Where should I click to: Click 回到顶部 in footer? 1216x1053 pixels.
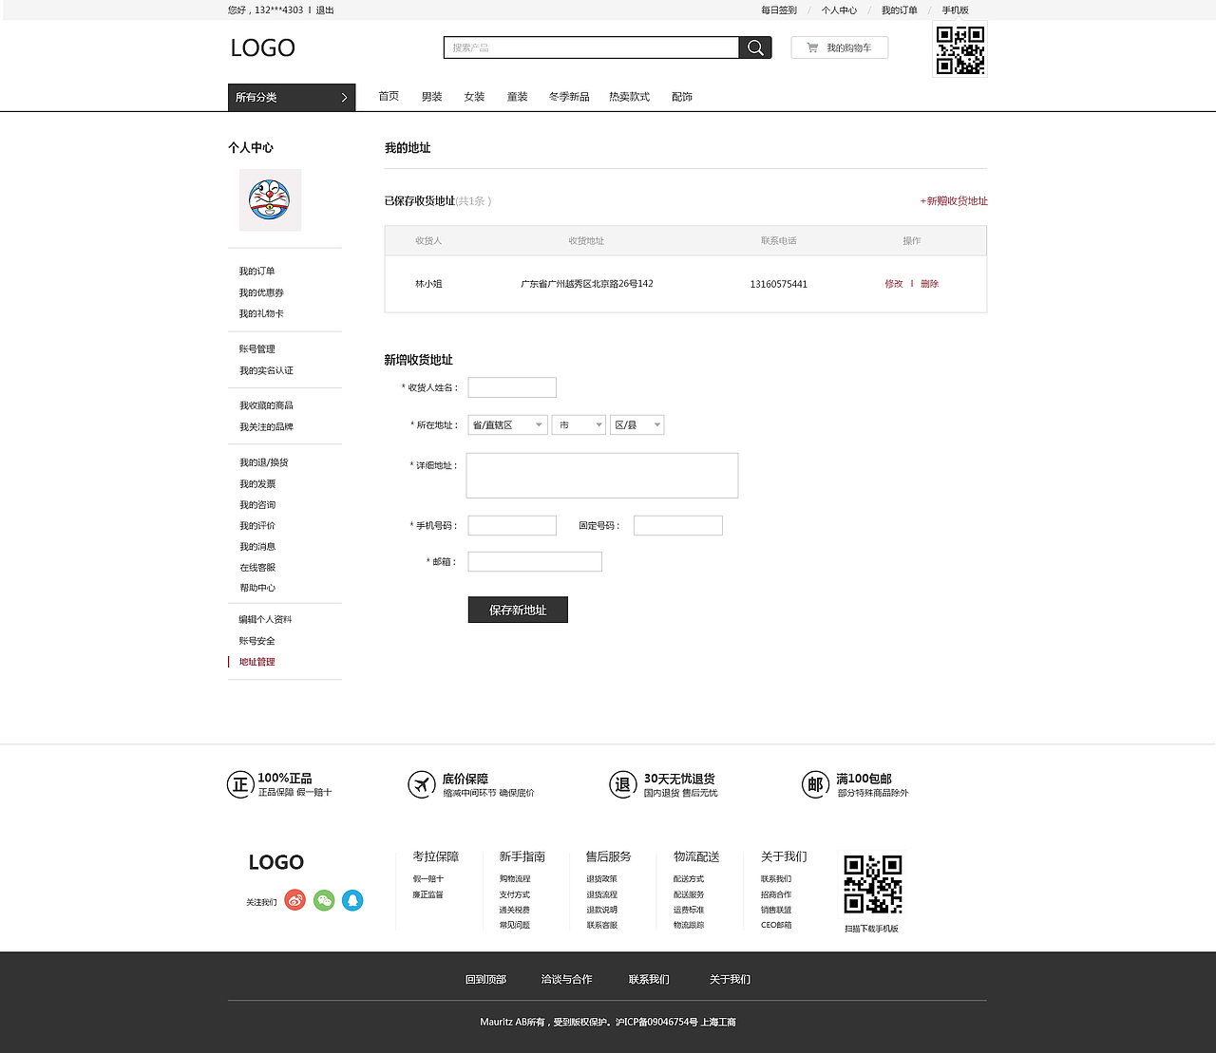[x=485, y=980]
